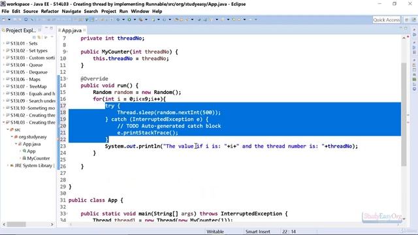The image size is (418, 235).
Task: Collapse the App.java file node
Action: [16, 144]
